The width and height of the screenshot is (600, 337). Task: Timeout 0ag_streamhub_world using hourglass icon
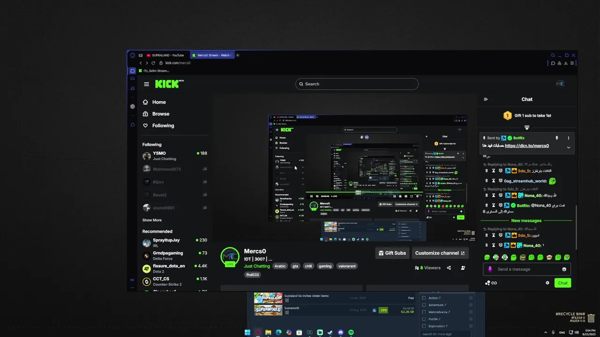coord(494,181)
